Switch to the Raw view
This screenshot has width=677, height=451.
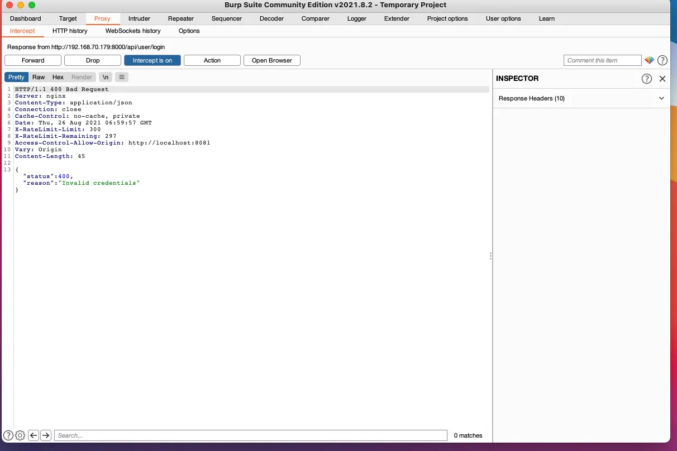[39, 77]
